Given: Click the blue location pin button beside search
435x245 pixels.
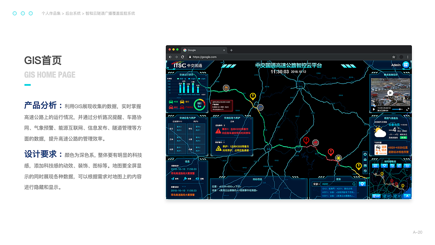Looking at the screenshot, I should click(x=362, y=184).
